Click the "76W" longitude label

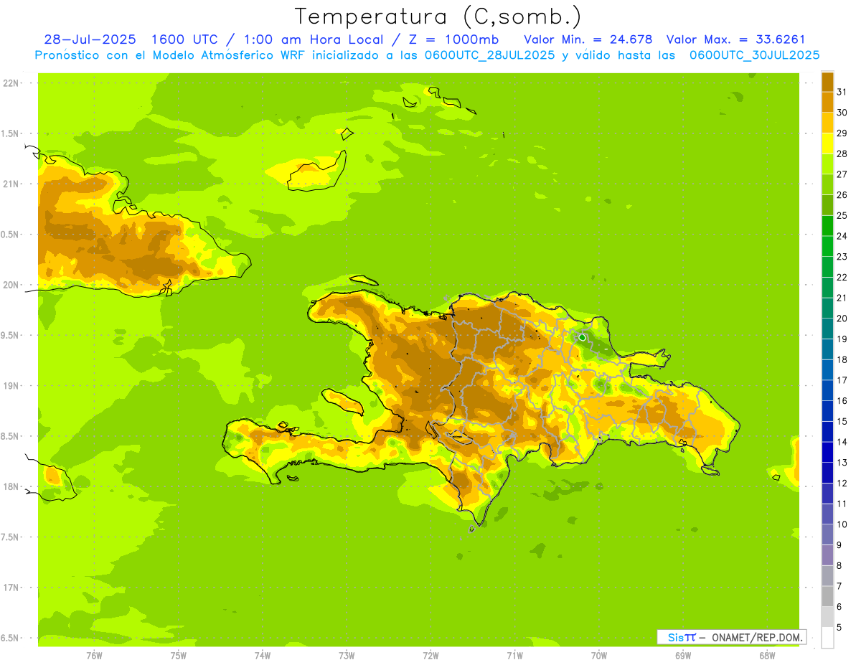[x=95, y=655]
